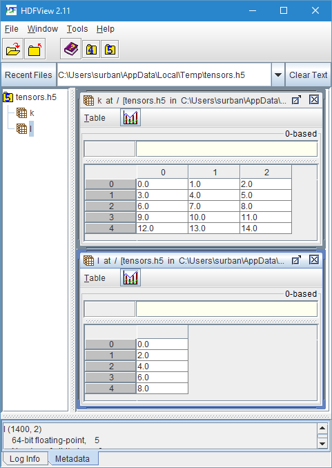Select row header 4 in the l table

point(110,389)
